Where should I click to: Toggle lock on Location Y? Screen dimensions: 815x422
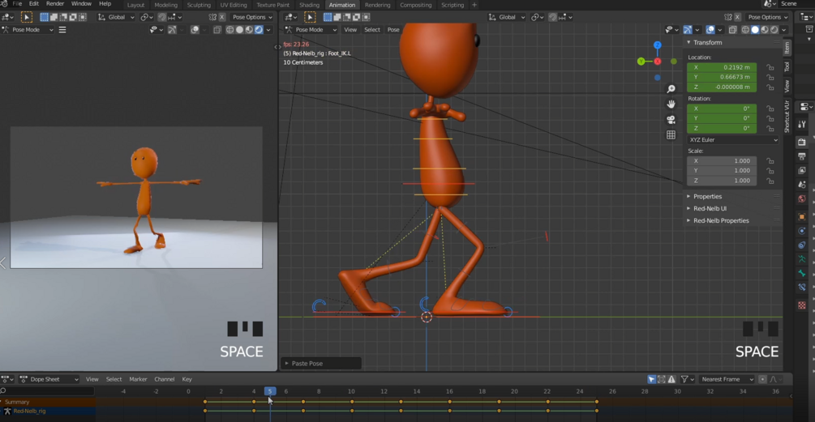click(x=770, y=77)
